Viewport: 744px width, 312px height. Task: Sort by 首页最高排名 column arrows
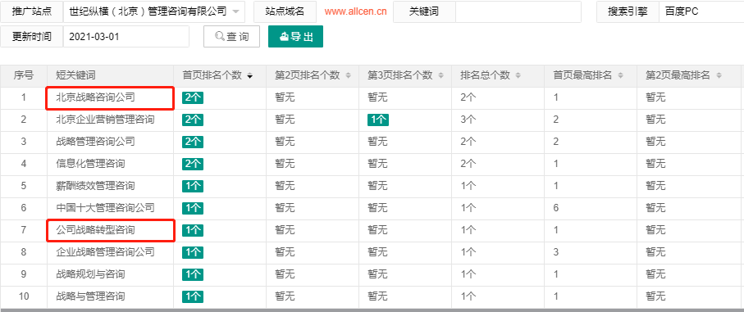click(620, 75)
